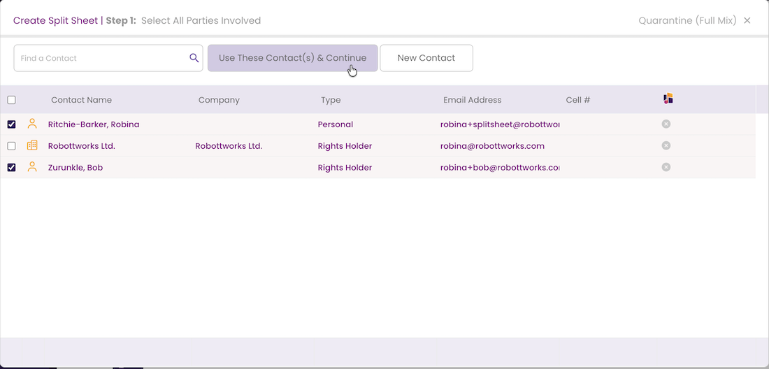
Task: Sort by Company column header
Action: point(219,100)
